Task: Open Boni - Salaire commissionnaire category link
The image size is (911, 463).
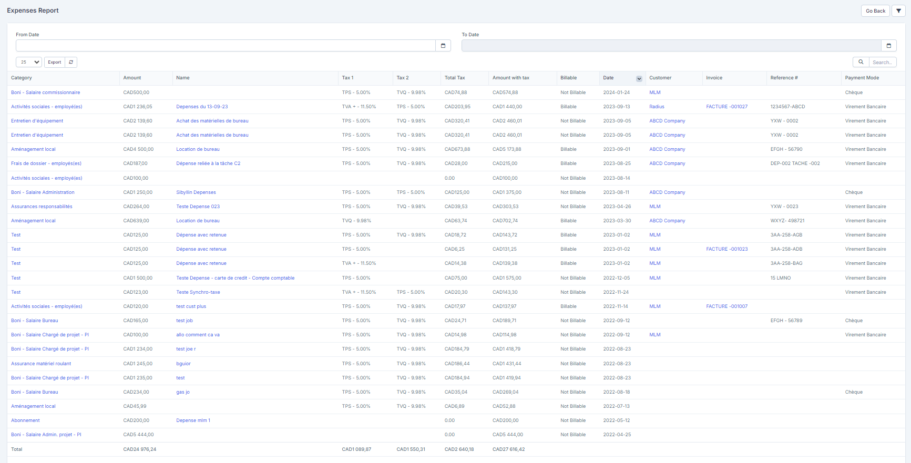Action: coord(46,92)
